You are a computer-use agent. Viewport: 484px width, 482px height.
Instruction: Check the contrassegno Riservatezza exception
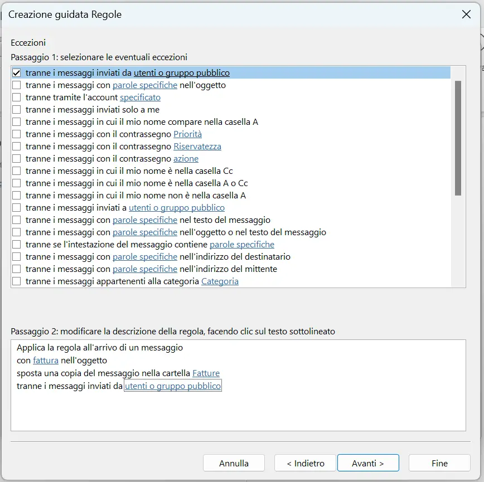[x=16, y=146]
